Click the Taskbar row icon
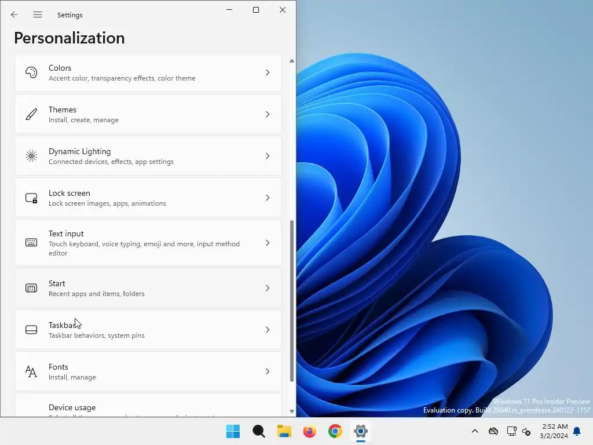This screenshot has width=593, height=445. [31, 330]
